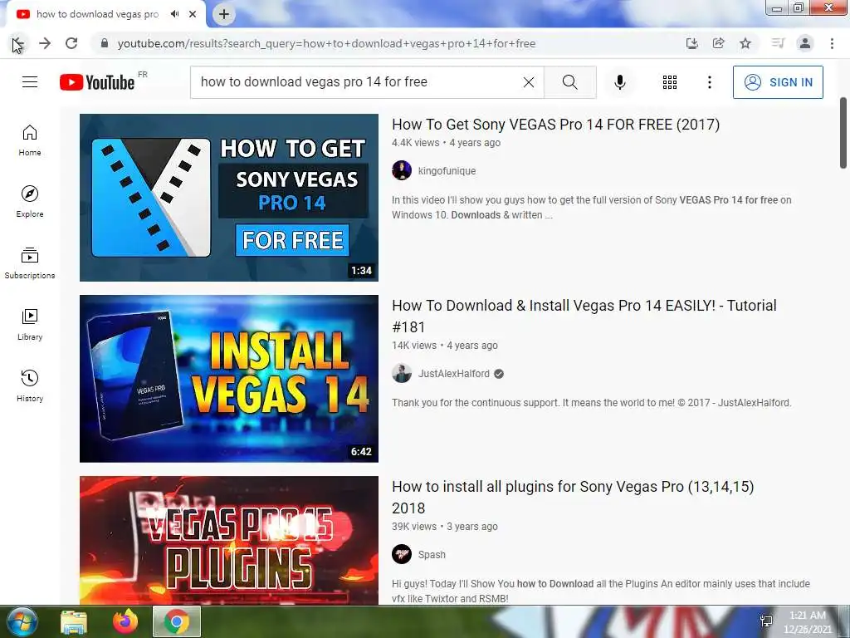View site info via address bar padlock
The width and height of the screenshot is (850, 638).
pos(105,43)
